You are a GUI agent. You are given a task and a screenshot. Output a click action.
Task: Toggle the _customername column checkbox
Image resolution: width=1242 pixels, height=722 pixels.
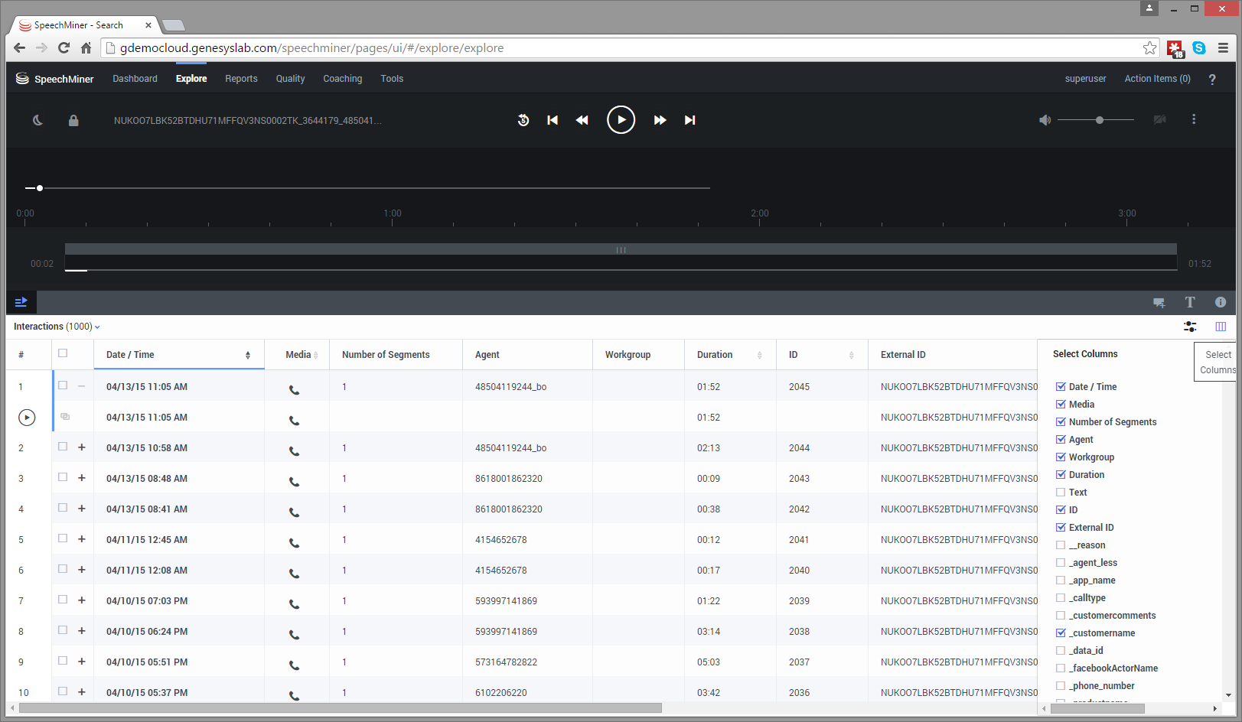click(1061, 633)
